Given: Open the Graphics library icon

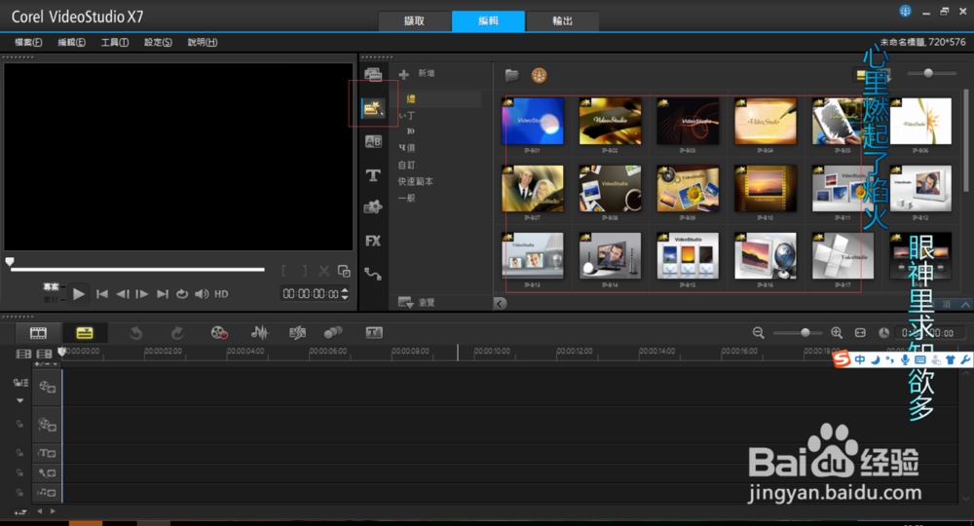Looking at the screenshot, I should 373,207.
